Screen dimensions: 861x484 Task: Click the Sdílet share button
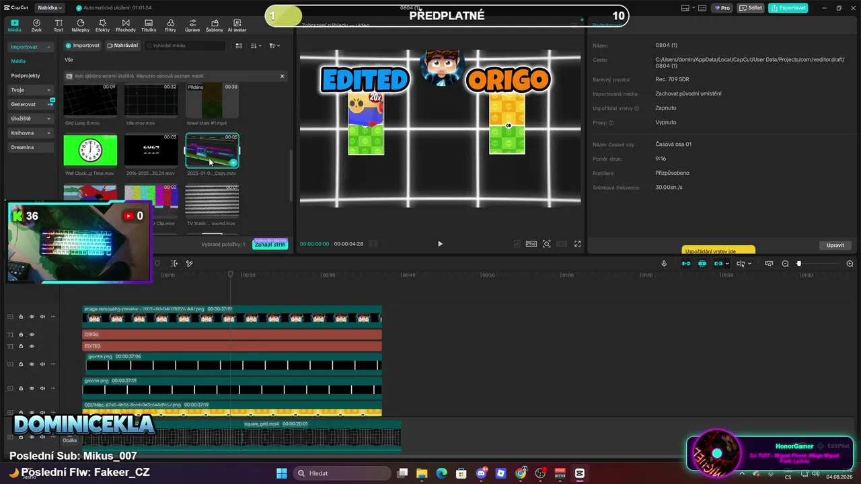click(751, 8)
